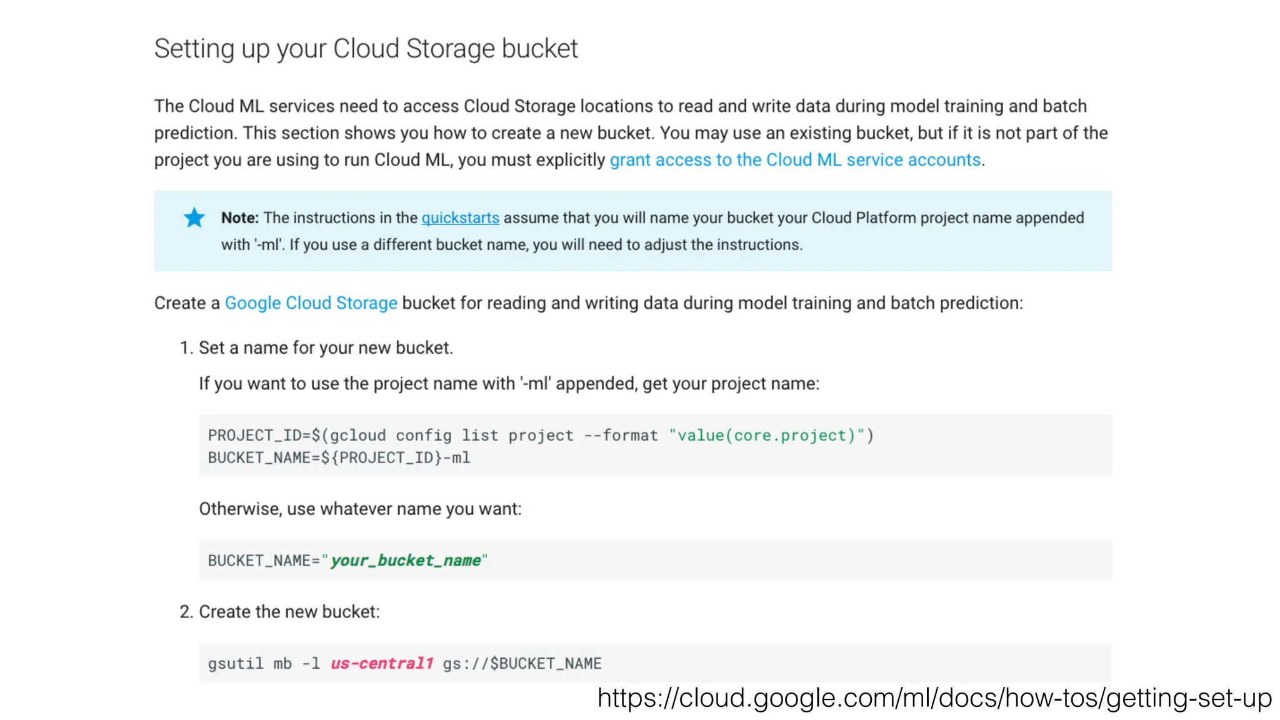
Task: Follow grant access to service accounts link
Action: tap(795, 160)
